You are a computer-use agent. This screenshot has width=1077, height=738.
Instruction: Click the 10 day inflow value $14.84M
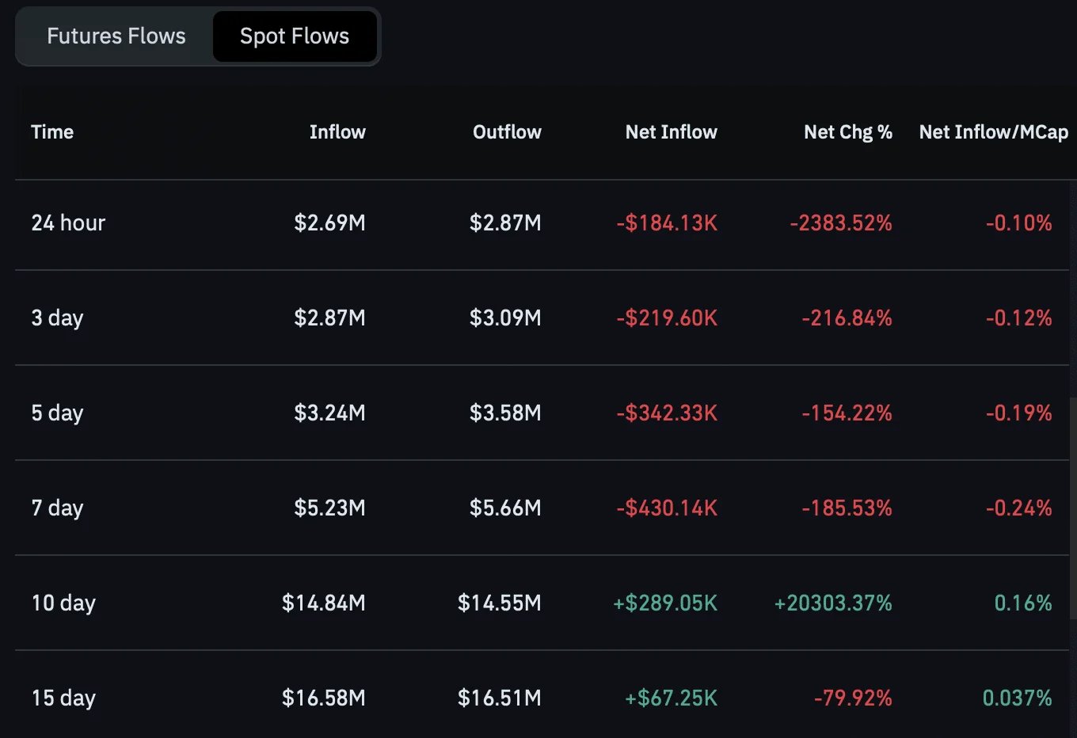pyautogui.click(x=324, y=603)
